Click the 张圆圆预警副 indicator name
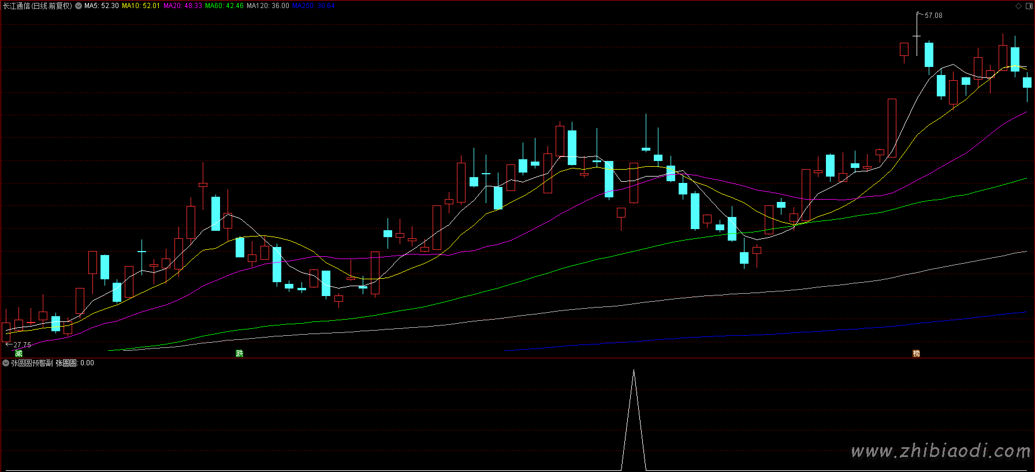 32,363
